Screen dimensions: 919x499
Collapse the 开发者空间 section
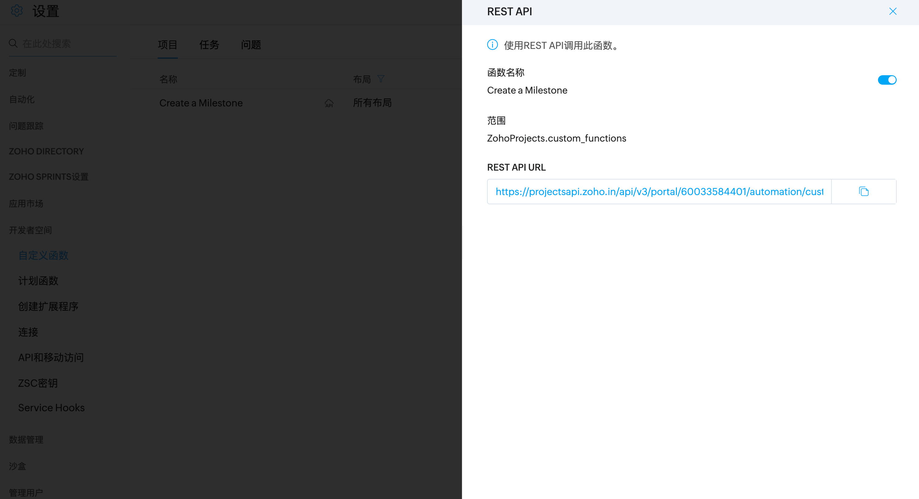(30, 230)
